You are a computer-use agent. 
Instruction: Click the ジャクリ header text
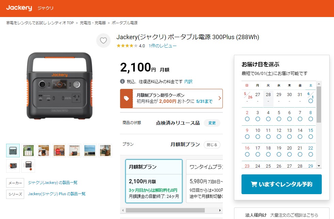pyautogui.click(x=45, y=8)
